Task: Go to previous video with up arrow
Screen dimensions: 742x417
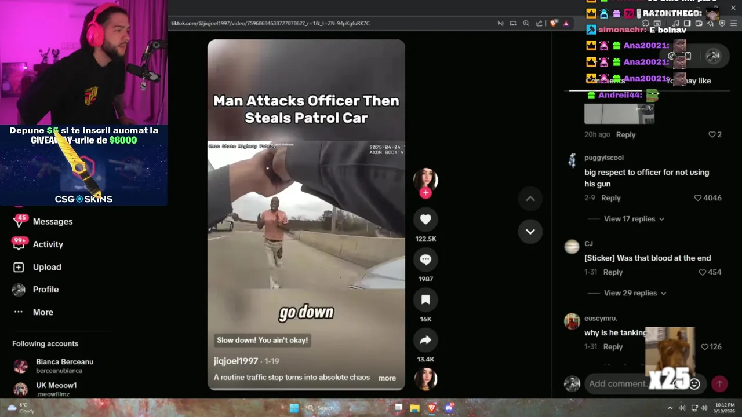Action: (x=530, y=199)
